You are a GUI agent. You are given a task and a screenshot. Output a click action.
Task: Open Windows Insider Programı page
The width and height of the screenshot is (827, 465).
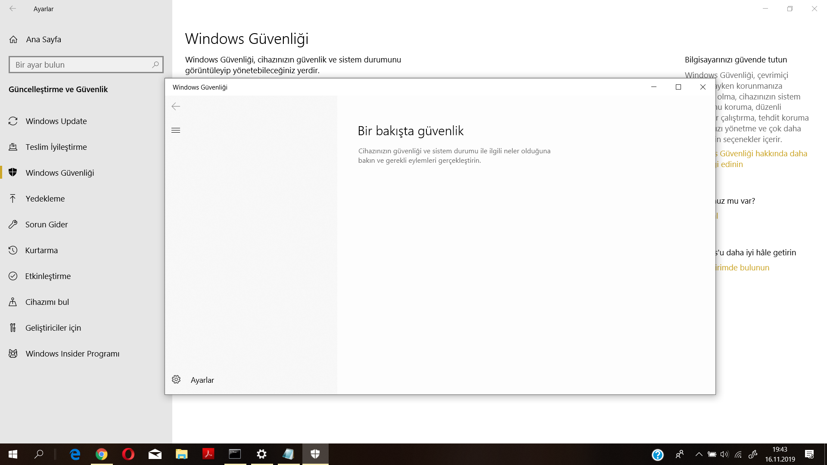(x=86, y=353)
